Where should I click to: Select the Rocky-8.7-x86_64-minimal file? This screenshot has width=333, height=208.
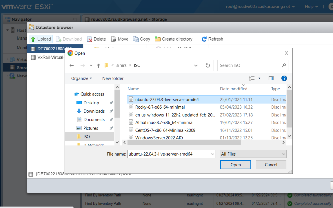click(x=160, y=107)
